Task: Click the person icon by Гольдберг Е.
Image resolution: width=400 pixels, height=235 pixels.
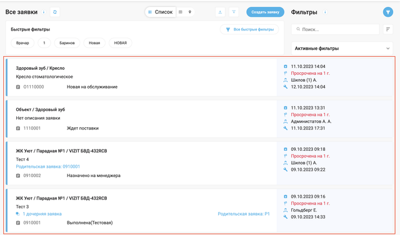Action: [x=286, y=210]
